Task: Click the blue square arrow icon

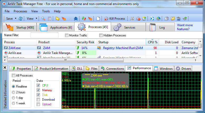Action: (x=152, y=19)
